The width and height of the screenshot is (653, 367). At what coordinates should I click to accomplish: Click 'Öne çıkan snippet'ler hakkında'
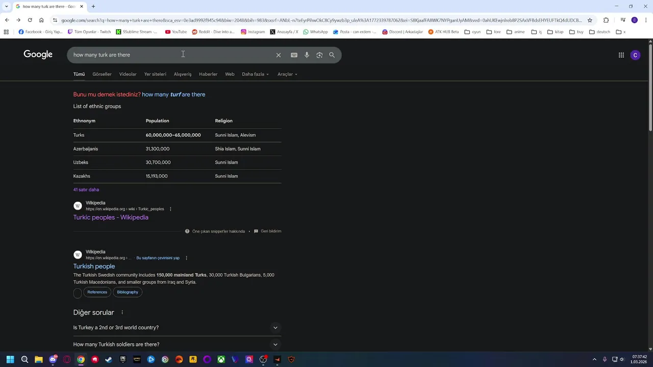click(x=215, y=231)
